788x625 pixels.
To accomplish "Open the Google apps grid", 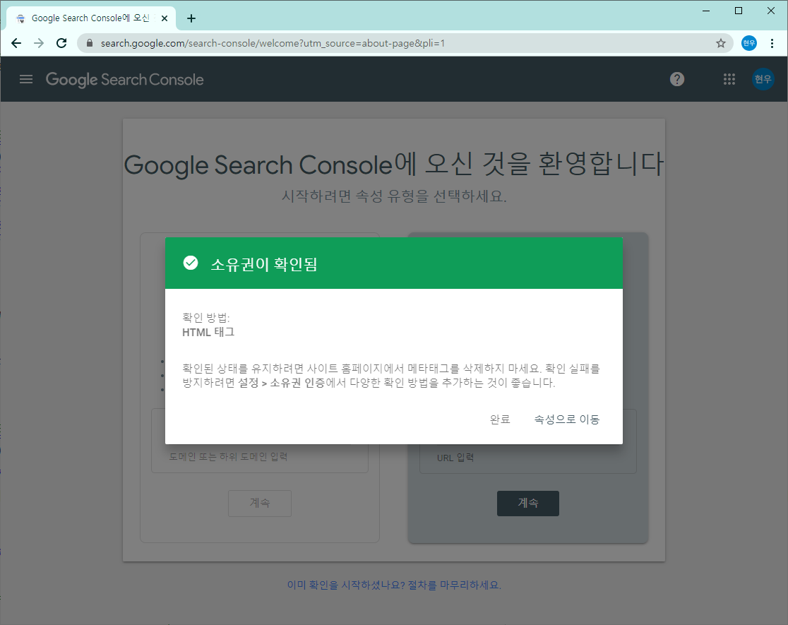I will [x=729, y=79].
